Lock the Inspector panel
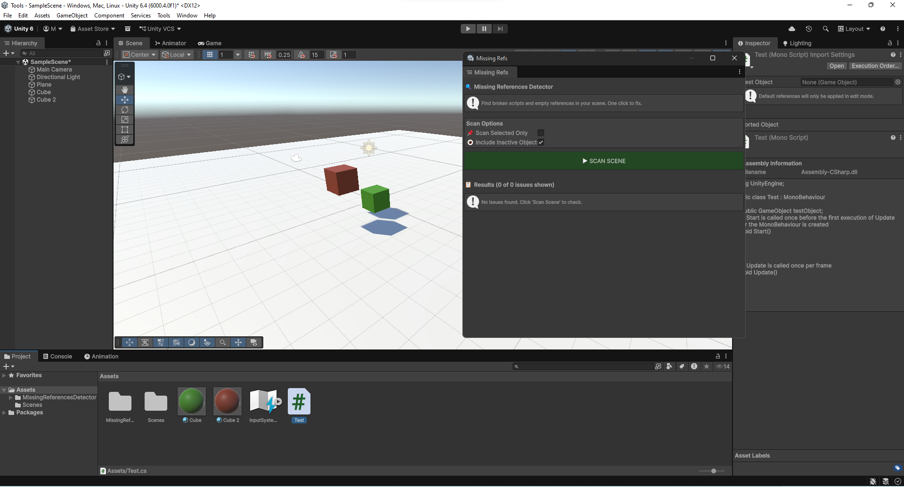The width and height of the screenshot is (904, 487). tap(890, 43)
